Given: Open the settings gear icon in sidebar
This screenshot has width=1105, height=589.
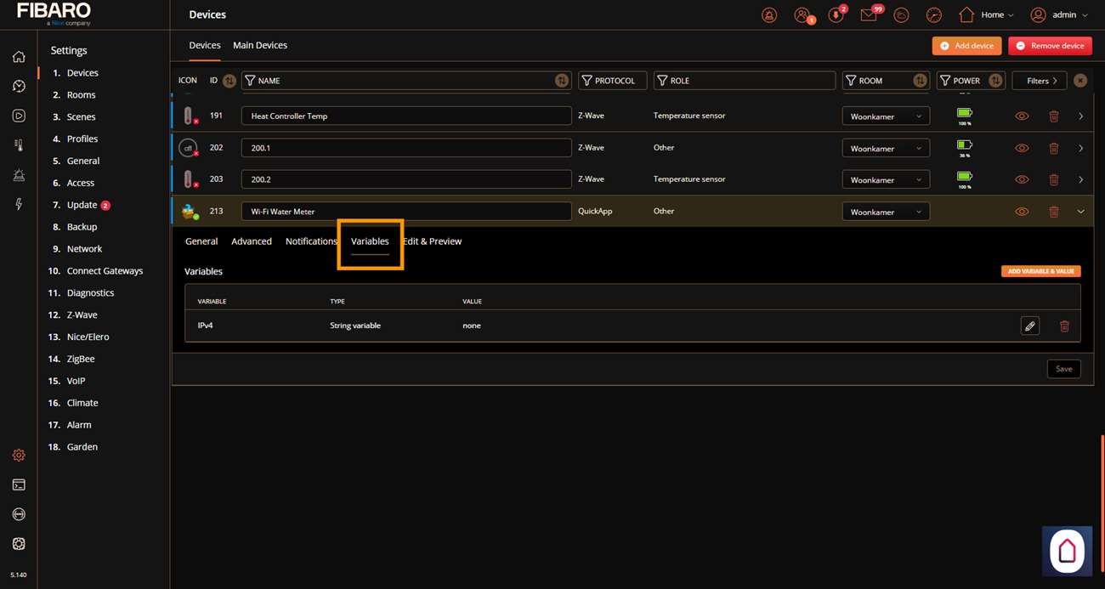Looking at the screenshot, I should [19, 456].
